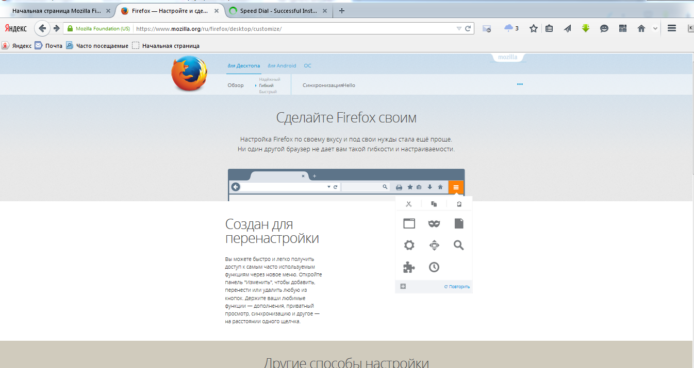The height and width of the screenshot is (368, 694).
Task: Click the new window icon in demo panel
Action: point(409,223)
